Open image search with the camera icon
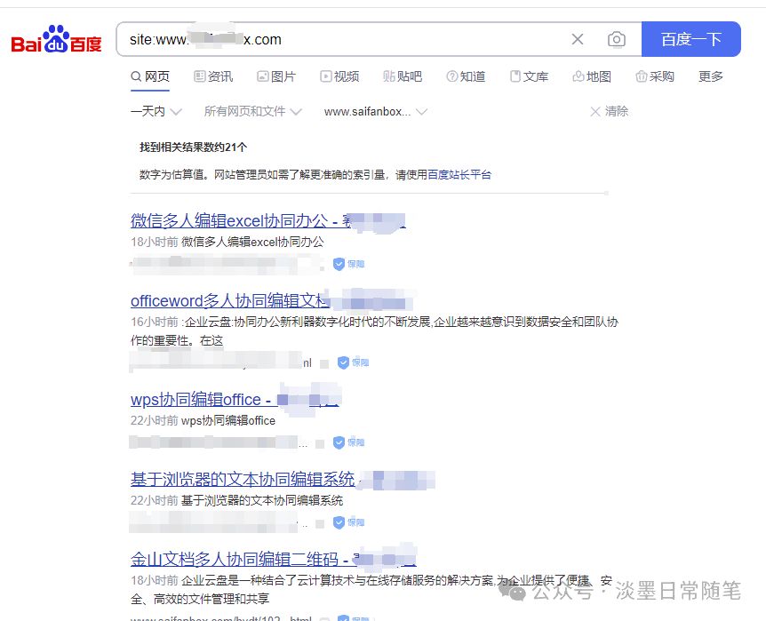Viewport: 766px width, 621px height. [x=617, y=39]
